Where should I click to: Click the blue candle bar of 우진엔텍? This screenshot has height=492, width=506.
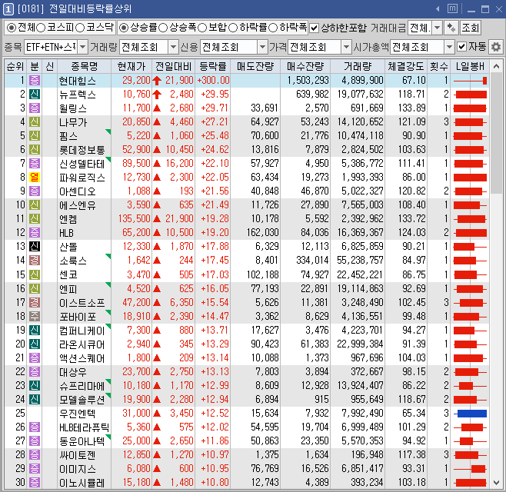pos(471,414)
